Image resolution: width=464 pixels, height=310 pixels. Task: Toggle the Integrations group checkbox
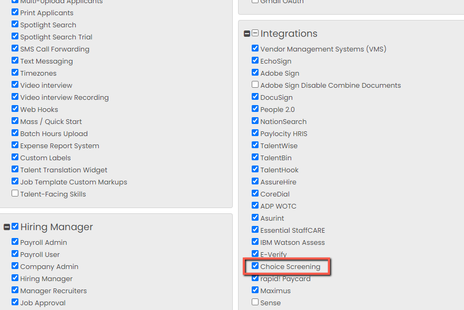(255, 33)
